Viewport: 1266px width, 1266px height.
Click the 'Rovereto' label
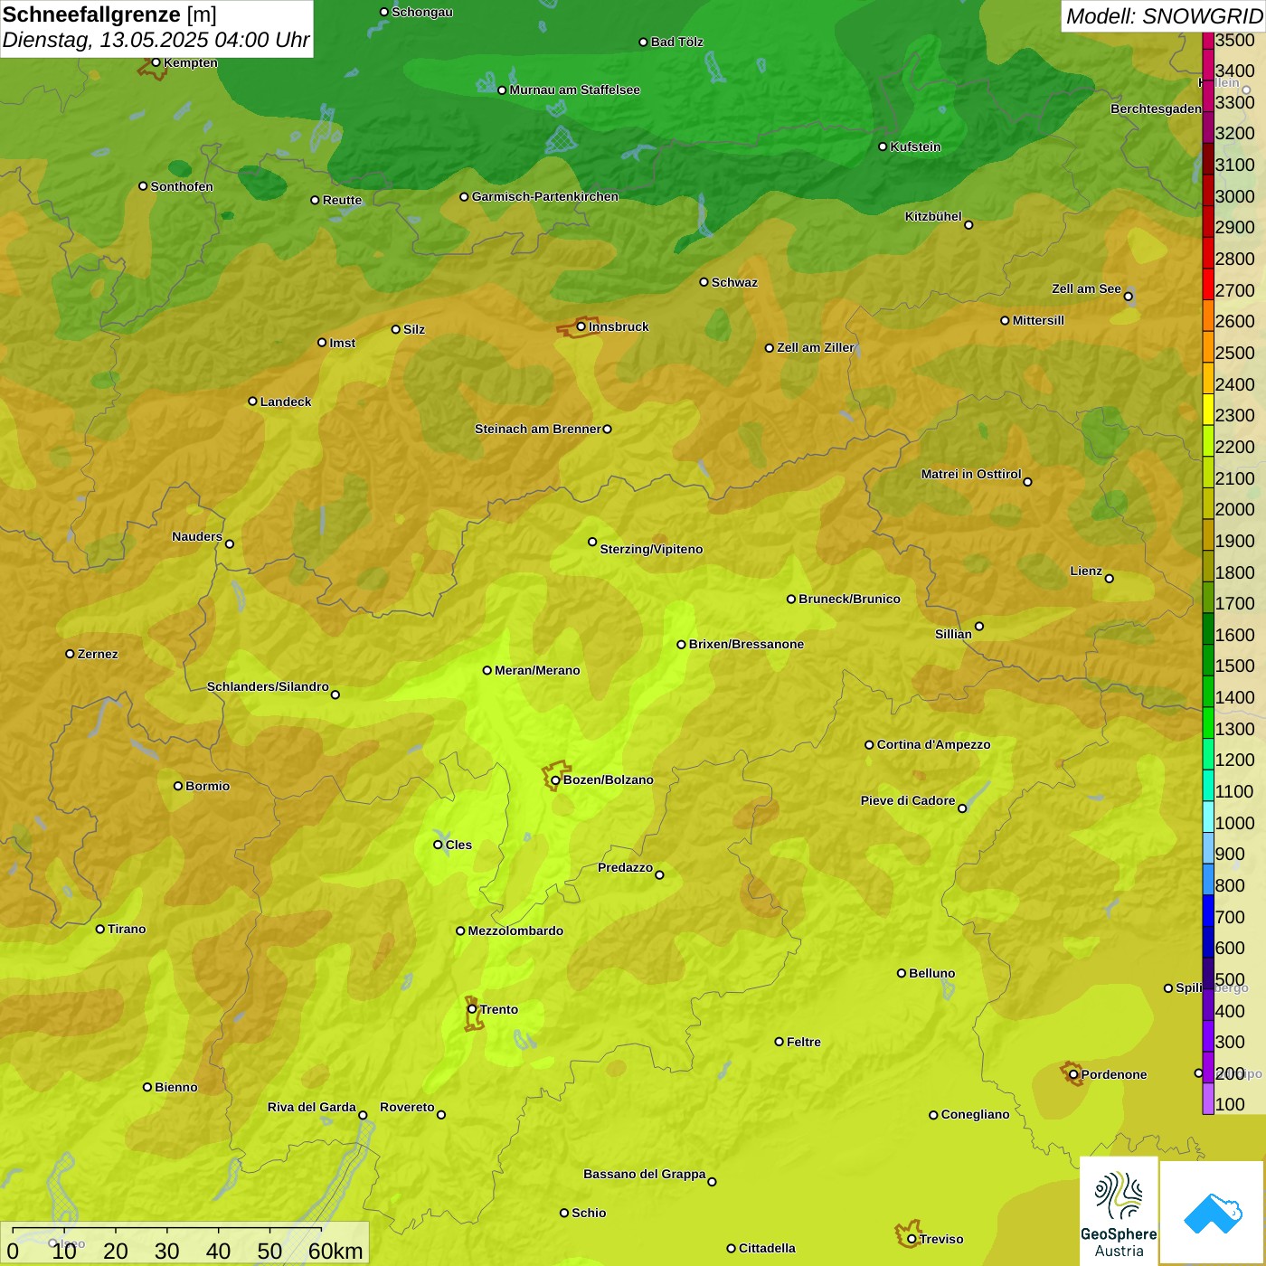click(407, 1107)
